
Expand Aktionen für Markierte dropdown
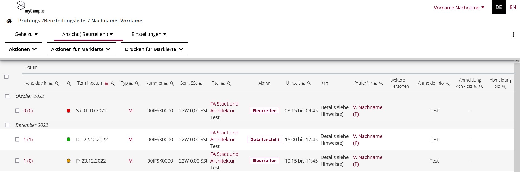point(81,49)
